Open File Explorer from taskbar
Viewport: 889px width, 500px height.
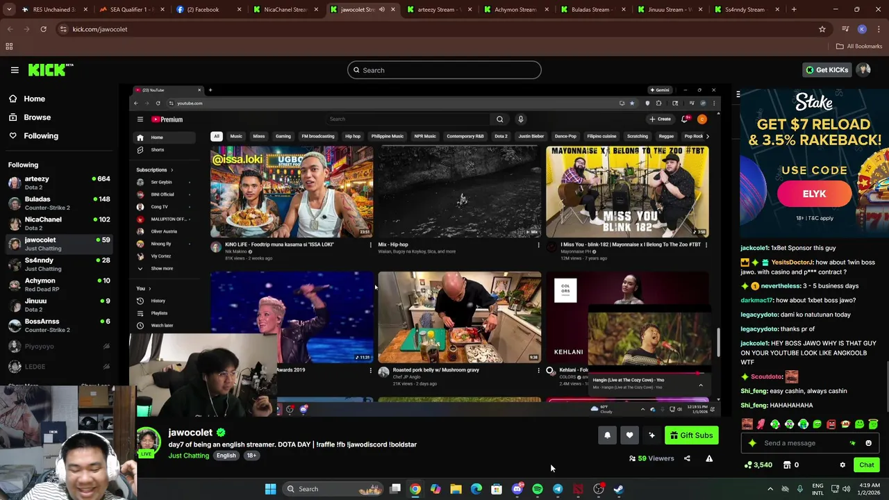[456, 489]
